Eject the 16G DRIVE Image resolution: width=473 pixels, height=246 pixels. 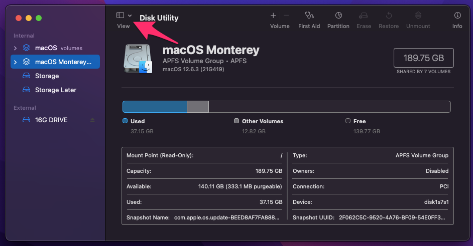tap(92, 120)
